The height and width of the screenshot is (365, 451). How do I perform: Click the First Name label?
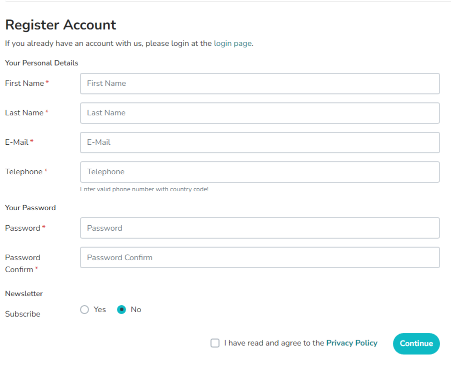24,83
